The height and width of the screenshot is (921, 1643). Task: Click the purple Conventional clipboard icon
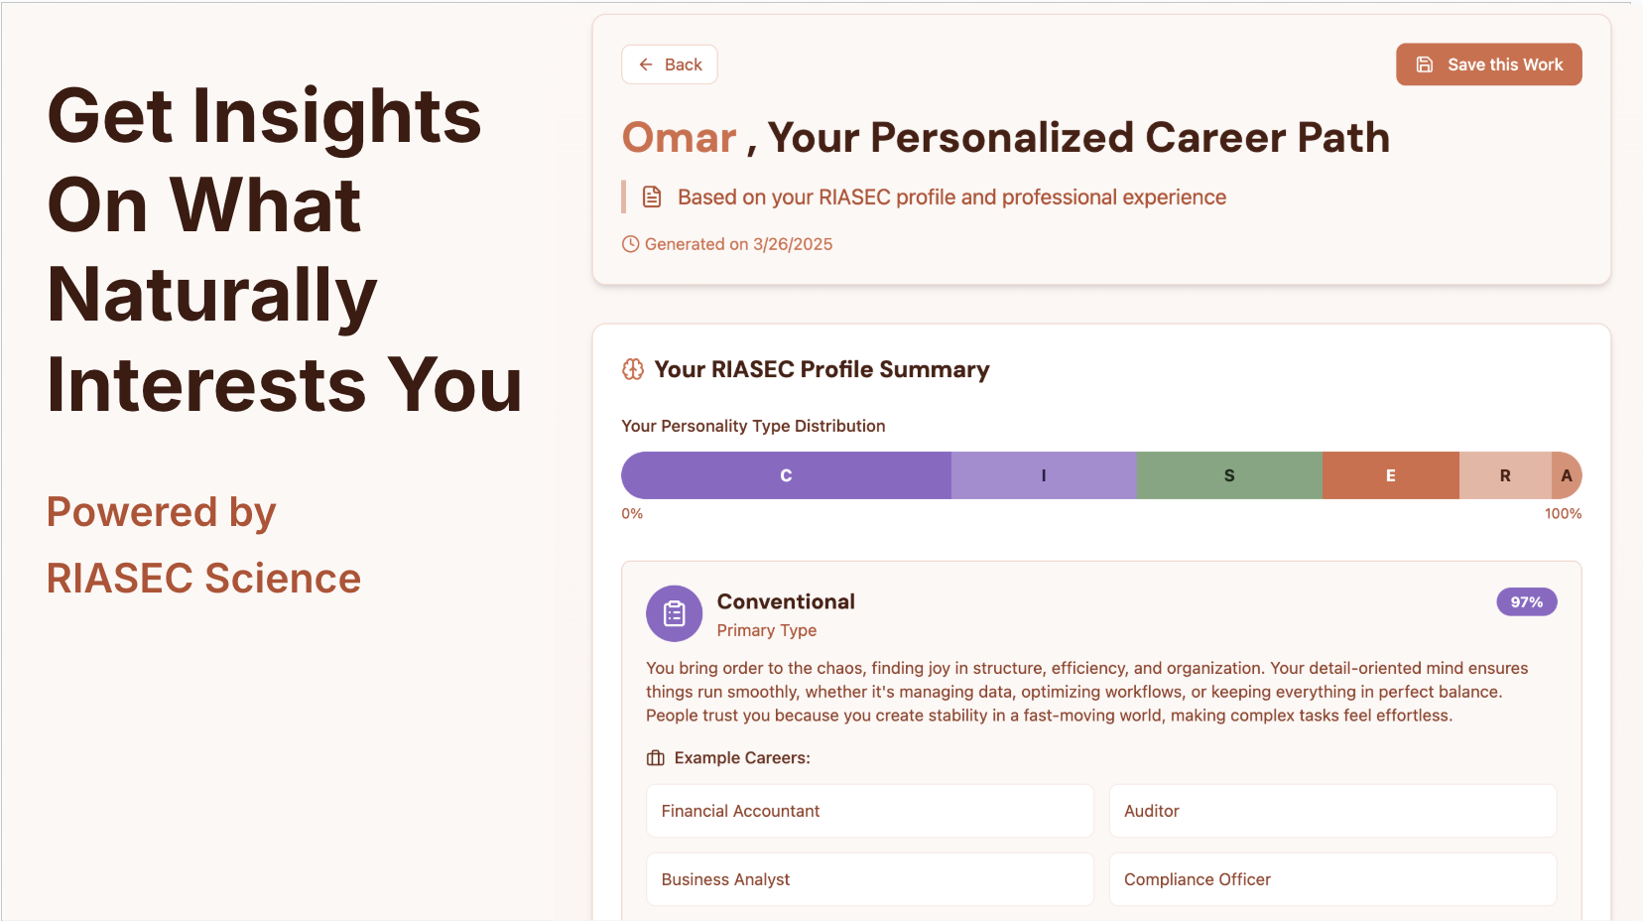tap(674, 613)
